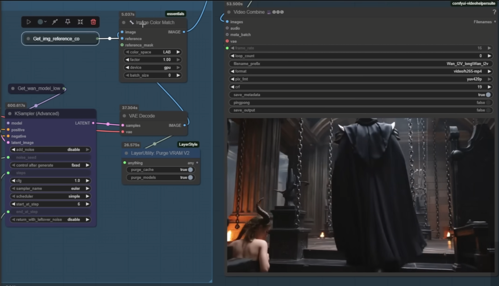Click the Video Combine node title text
Viewport: 499px width, 286px height.
[x=249, y=12]
